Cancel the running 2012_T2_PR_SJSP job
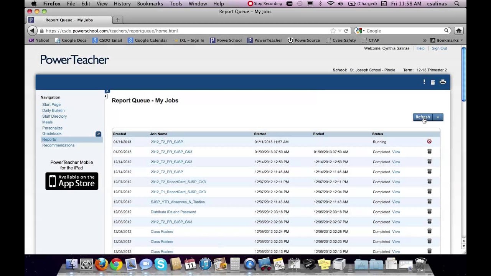 point(429,141)
